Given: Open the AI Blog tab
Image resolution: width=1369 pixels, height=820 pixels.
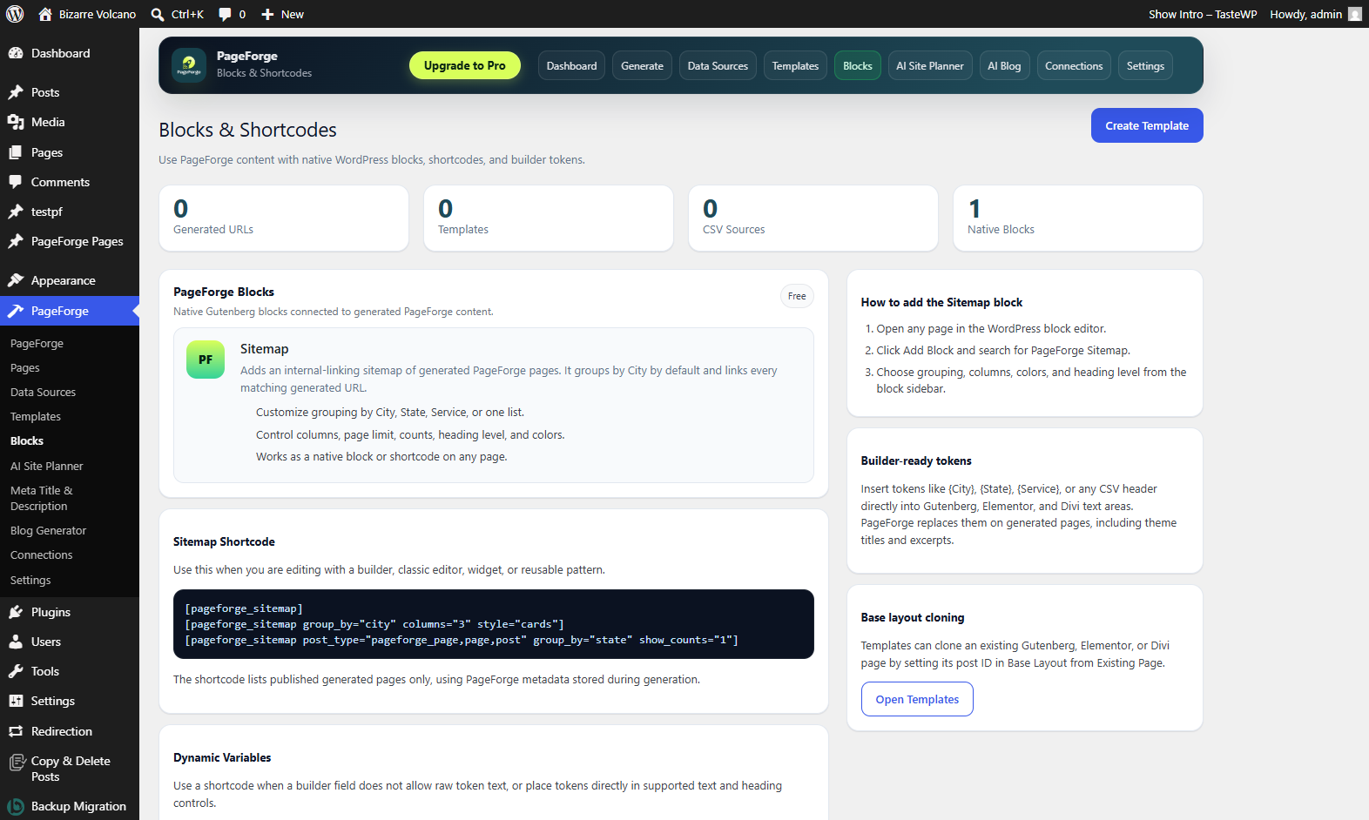Looking at the screenshot, I should pyautogui.click(x=1004, y=65).
